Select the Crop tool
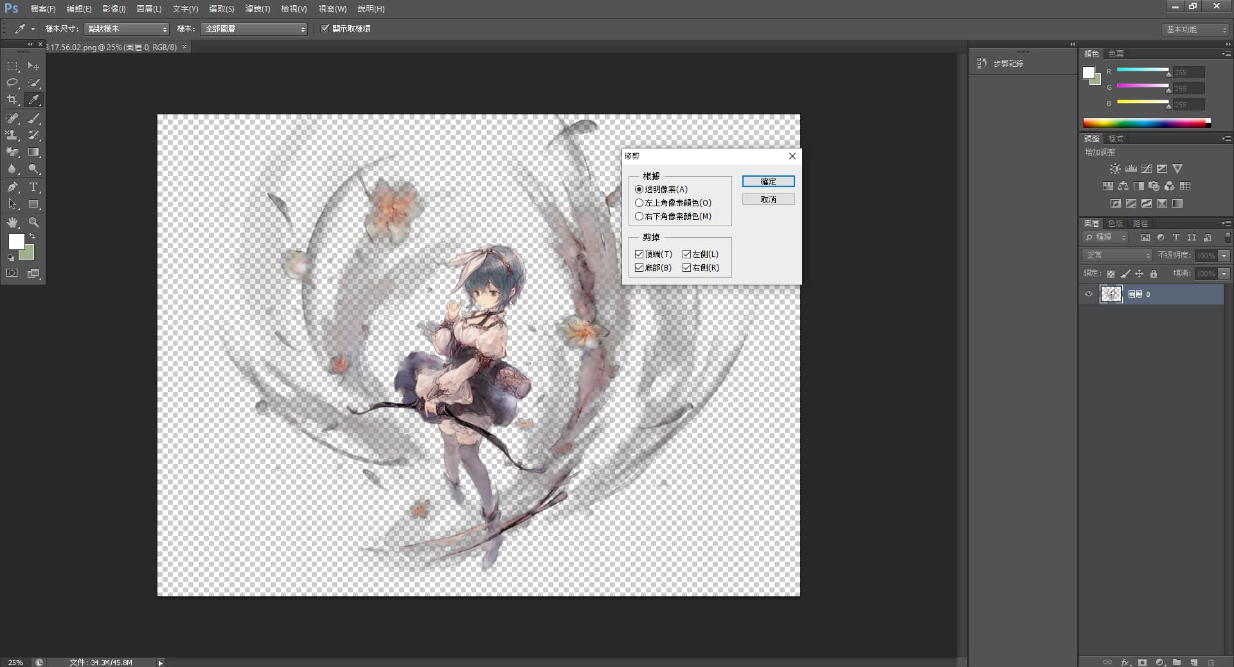 pyautogui.click(x=12, y=100)
